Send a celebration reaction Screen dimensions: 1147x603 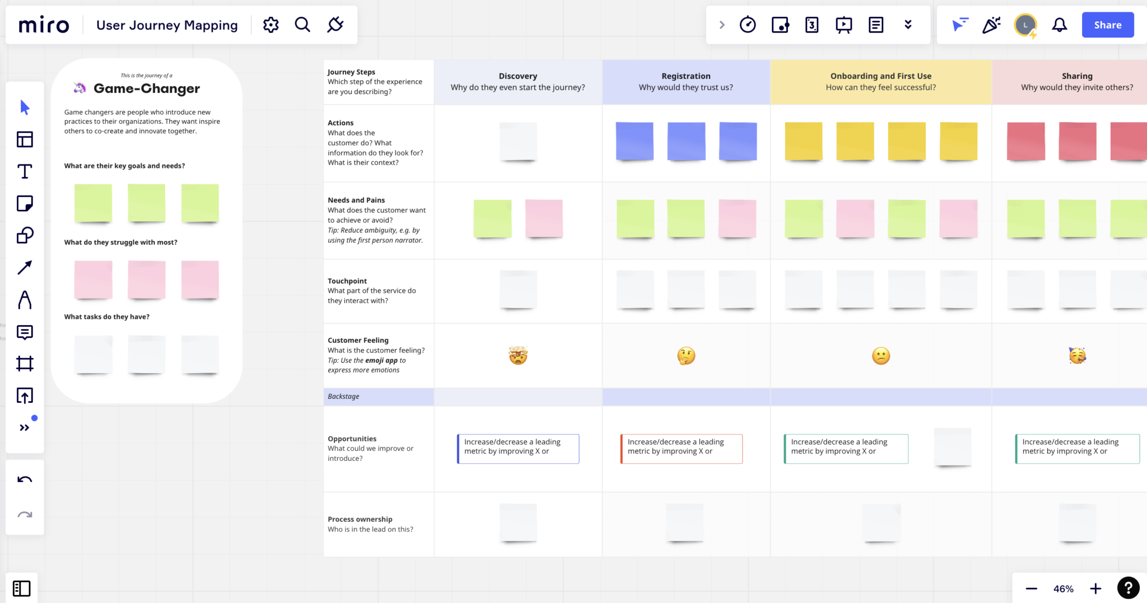pyautogui.click(x=991, y=25)
